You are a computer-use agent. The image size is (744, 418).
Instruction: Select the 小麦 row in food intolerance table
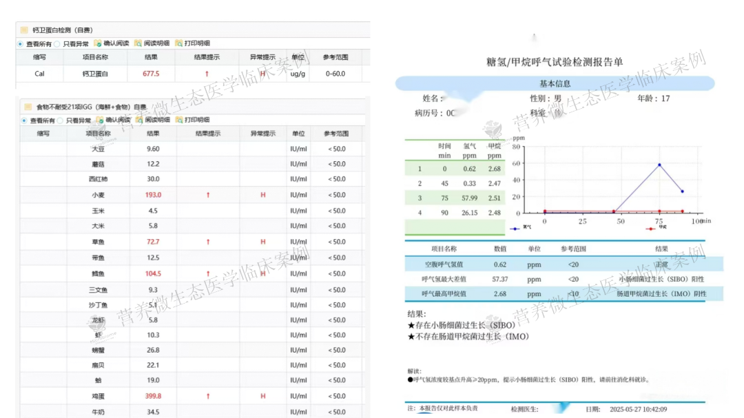98,195
